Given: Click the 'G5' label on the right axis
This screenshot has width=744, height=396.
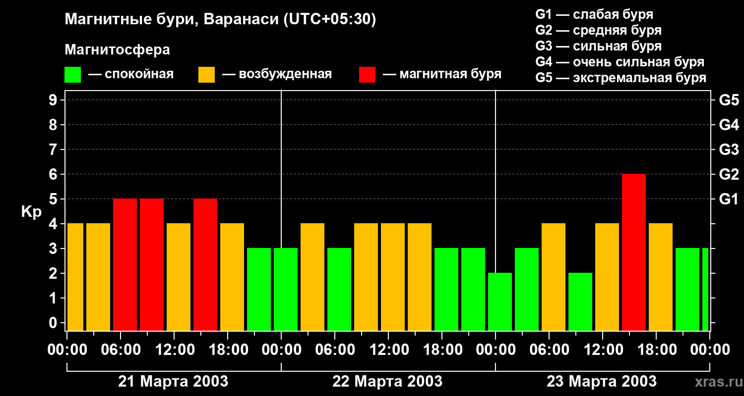Looking at the screenshot, I should [729, 100].
